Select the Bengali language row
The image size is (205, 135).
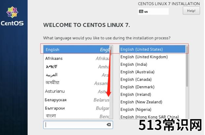point(77,116)
